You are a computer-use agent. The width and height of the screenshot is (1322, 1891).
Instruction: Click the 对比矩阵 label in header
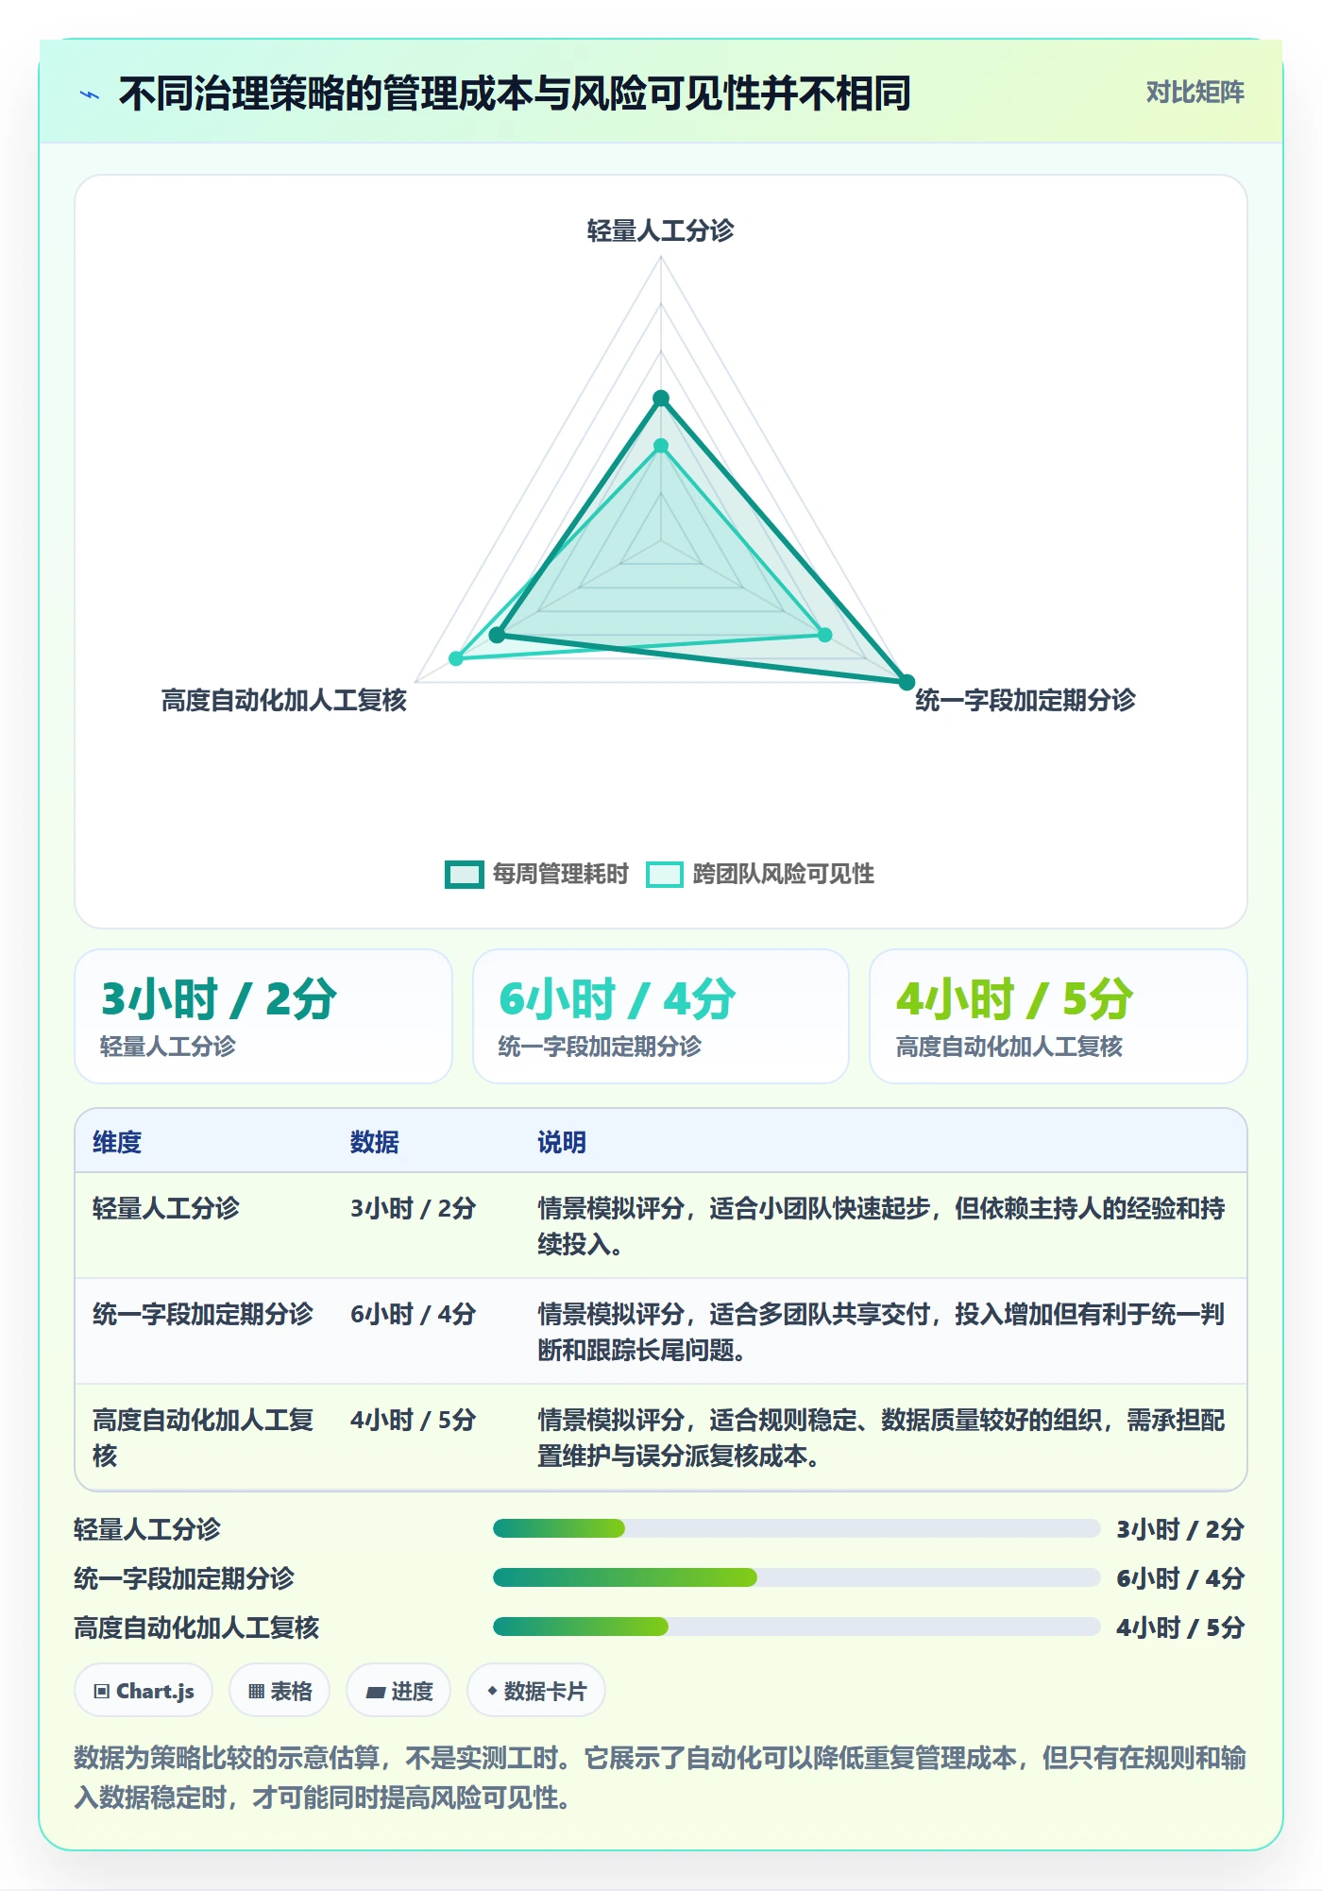[x=1195, y=93]
